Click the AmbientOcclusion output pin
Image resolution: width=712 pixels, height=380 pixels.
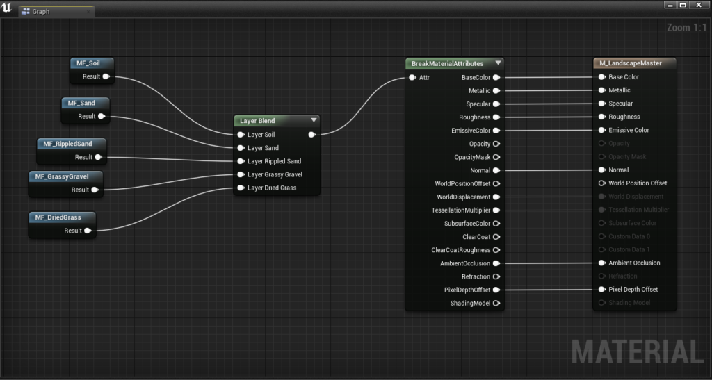coord(496,263)
